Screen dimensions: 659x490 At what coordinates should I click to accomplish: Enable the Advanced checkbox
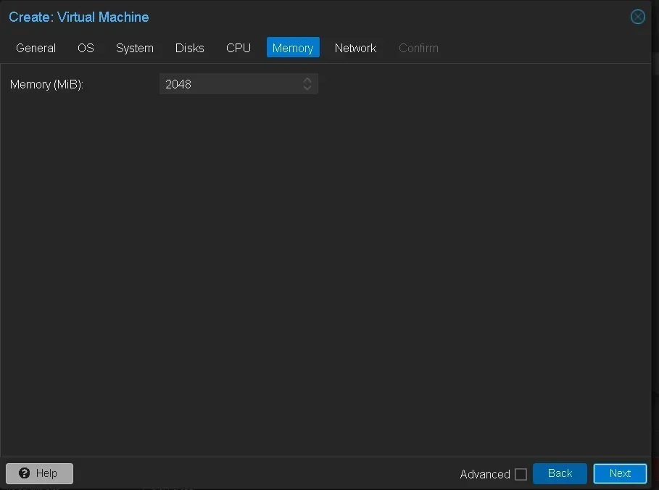[x=521, y=474]
